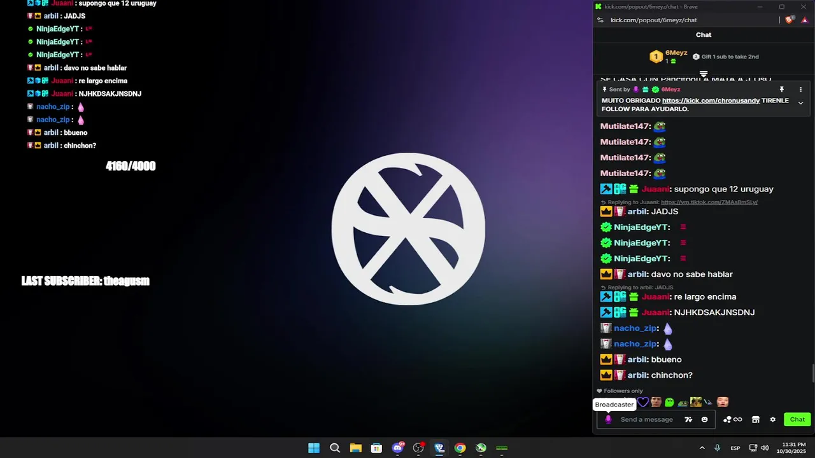Screen dimensions: 815x458
Task: Open the Windows Start menu
Action: coord(314,448)
